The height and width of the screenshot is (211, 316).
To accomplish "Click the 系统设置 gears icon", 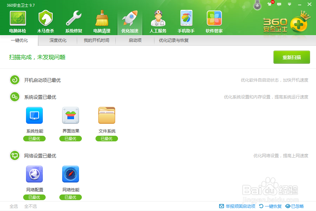I will pos(14,97).
